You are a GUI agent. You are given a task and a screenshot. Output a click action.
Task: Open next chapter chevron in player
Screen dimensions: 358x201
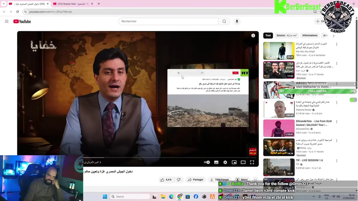click(x=100, y=162)
